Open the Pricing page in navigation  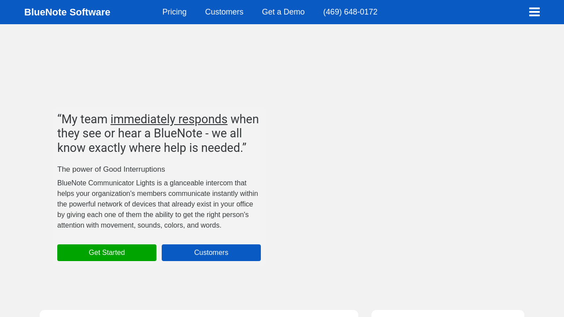pyautogui.click(x=174, y=12)
